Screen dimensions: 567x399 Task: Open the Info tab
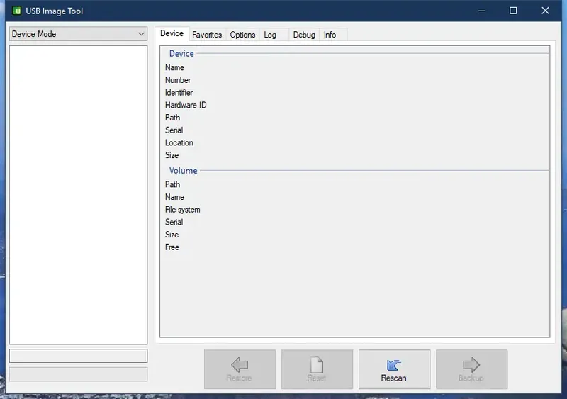pyautogui.click(x=333, y=35)
